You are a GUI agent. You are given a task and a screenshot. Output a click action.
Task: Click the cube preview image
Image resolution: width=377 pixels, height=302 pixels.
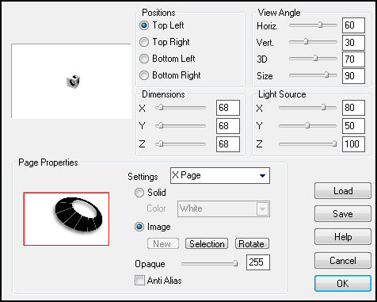pos(73,82)
